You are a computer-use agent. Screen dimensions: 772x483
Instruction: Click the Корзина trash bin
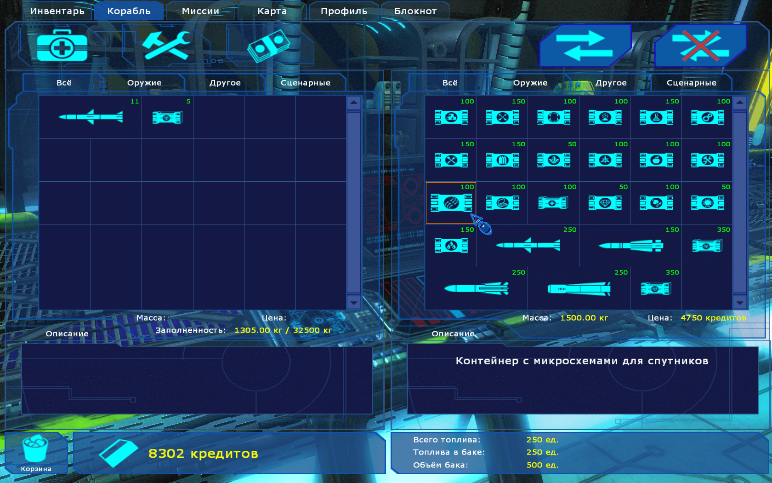tap(36, 453)
